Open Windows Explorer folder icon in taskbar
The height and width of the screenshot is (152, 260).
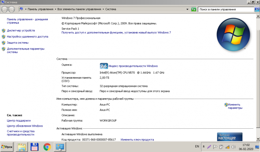[x=22, y=147]
